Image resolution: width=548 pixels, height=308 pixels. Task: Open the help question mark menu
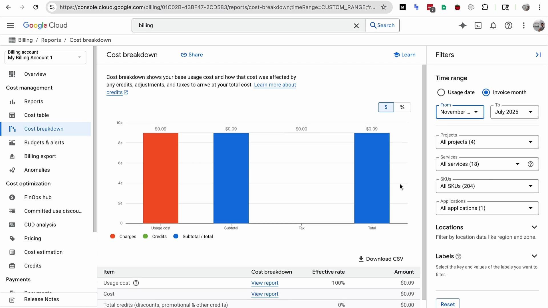click(x=508, y=26)
